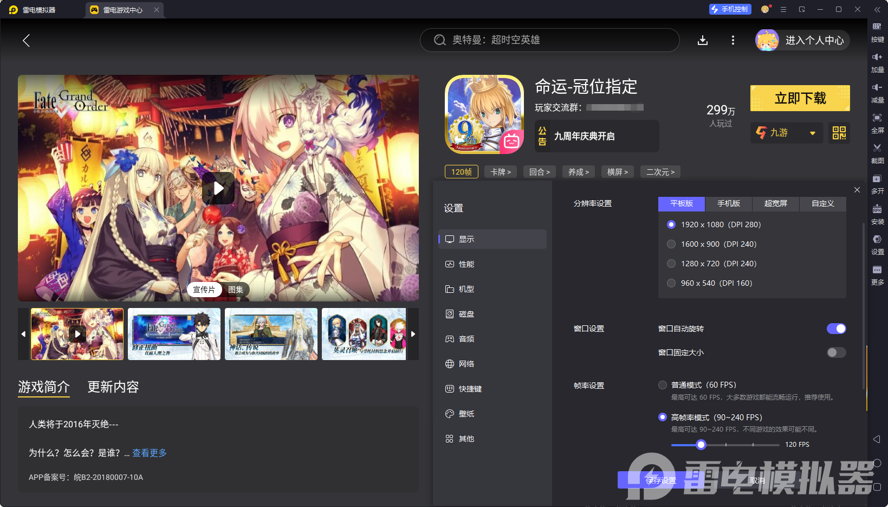This screenshot has width=888, height=507.
Task: Select the 修正扭曲 screenshot thumbnail
Action: (x=174, y=334)
